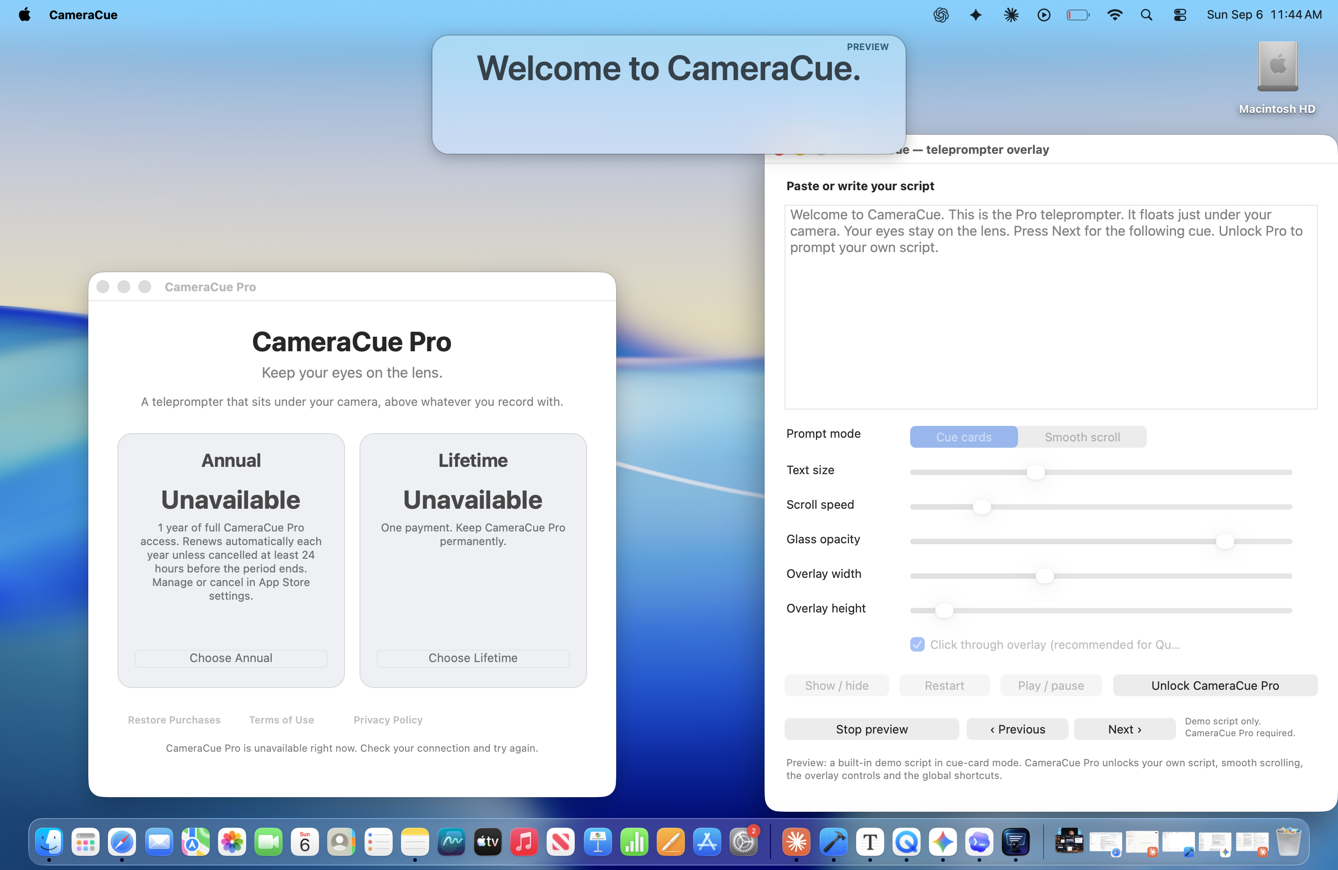
Task: Click the Show / hide button
Action: click(x=836, y=686)
